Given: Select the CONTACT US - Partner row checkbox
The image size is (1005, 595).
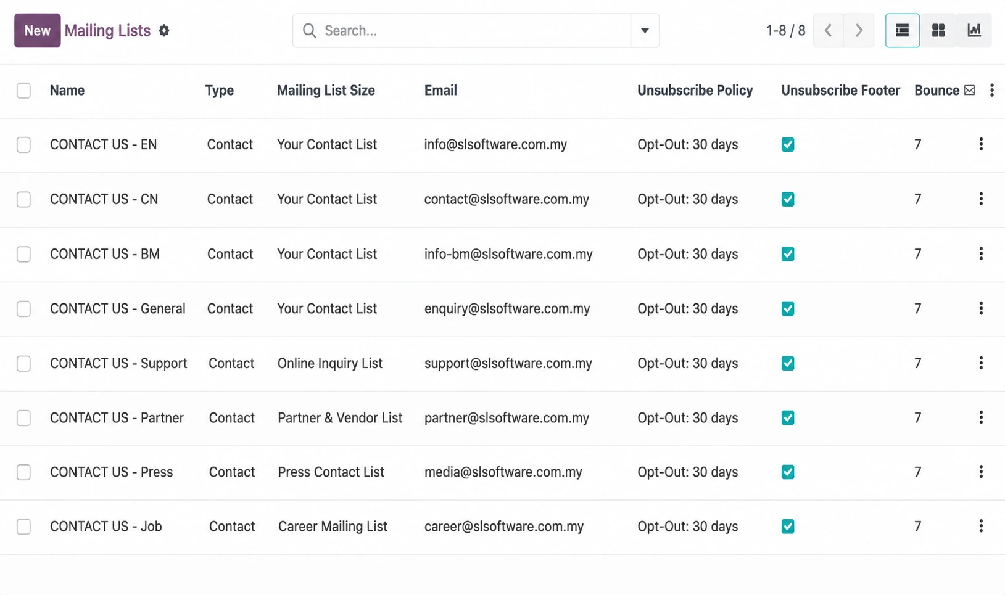Looking at the screenshot, I should coord(23,417).
